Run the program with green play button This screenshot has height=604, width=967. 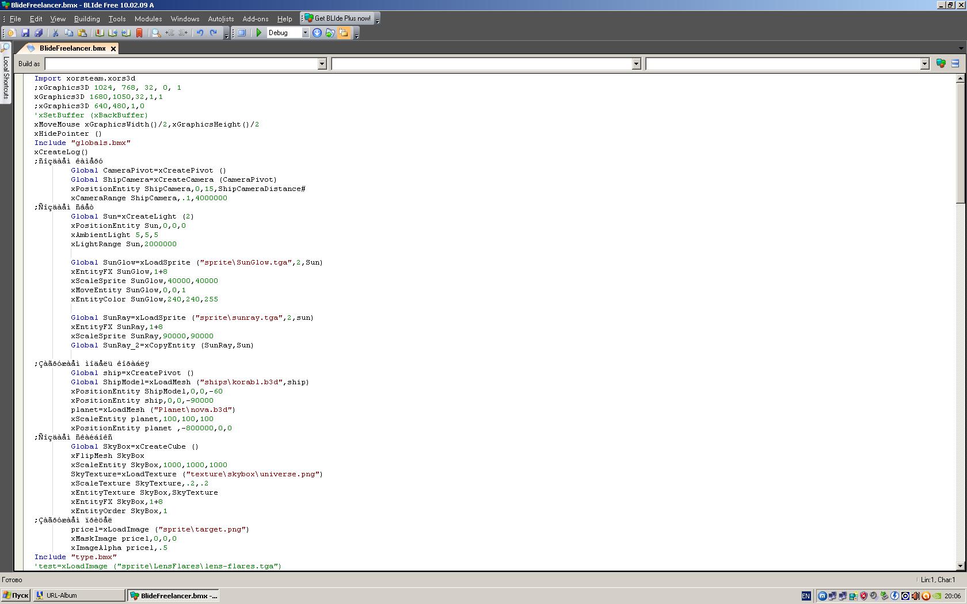tap(259, 33)
